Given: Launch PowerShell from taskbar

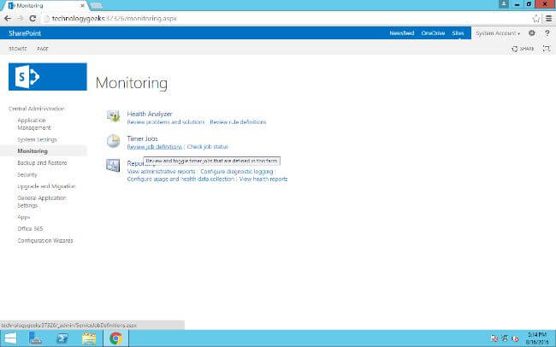Looking at the screenshot, I should (62, 338).
